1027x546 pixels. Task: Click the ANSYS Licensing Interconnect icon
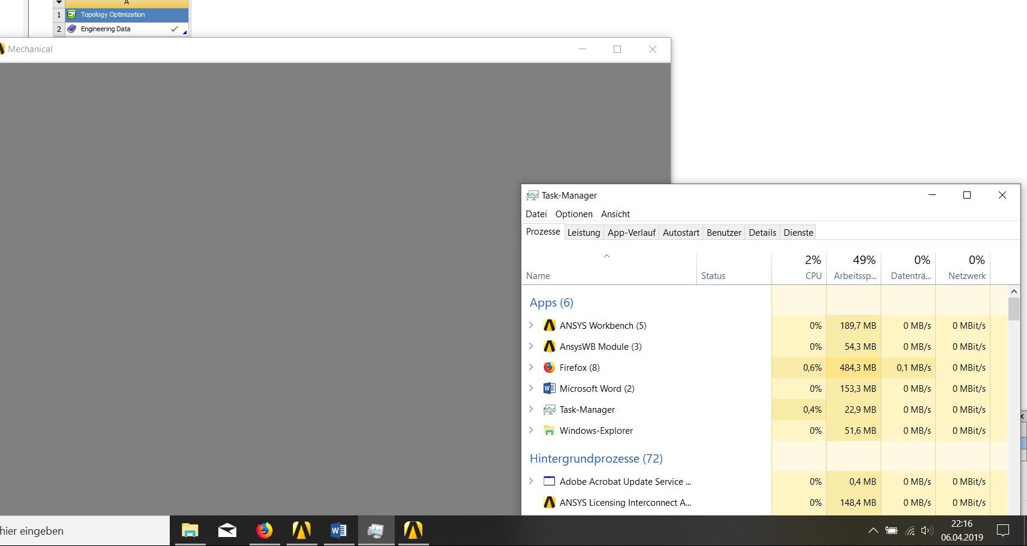point(549,502)
